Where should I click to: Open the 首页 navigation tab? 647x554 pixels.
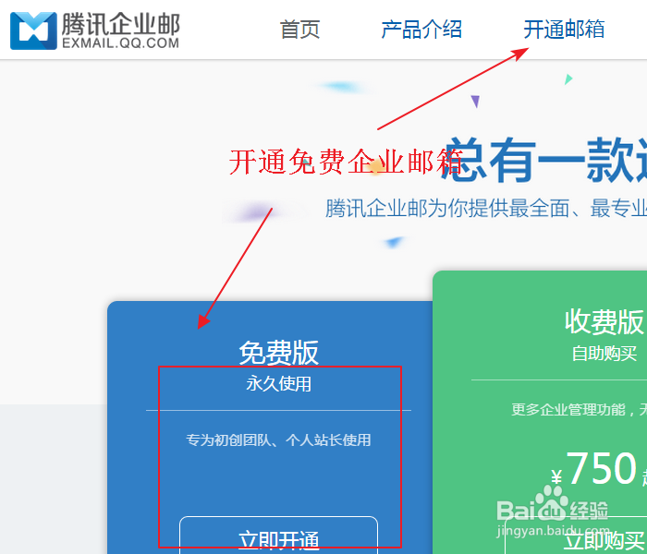pos(300,30)
